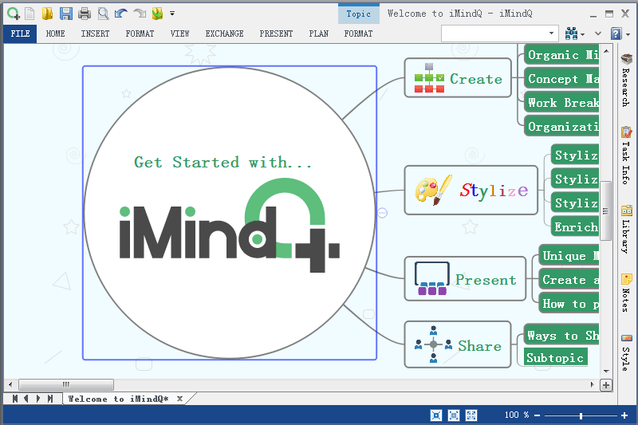Open the Notes side panel
This screenshot has width=638, height=425.
click(627, 293)
